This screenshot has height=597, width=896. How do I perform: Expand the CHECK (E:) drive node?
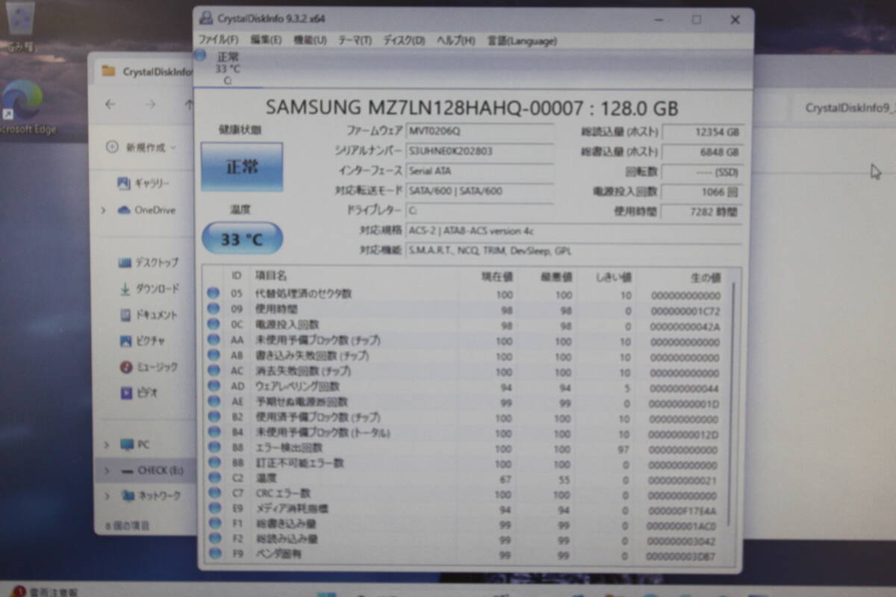[x=108, y=471]
